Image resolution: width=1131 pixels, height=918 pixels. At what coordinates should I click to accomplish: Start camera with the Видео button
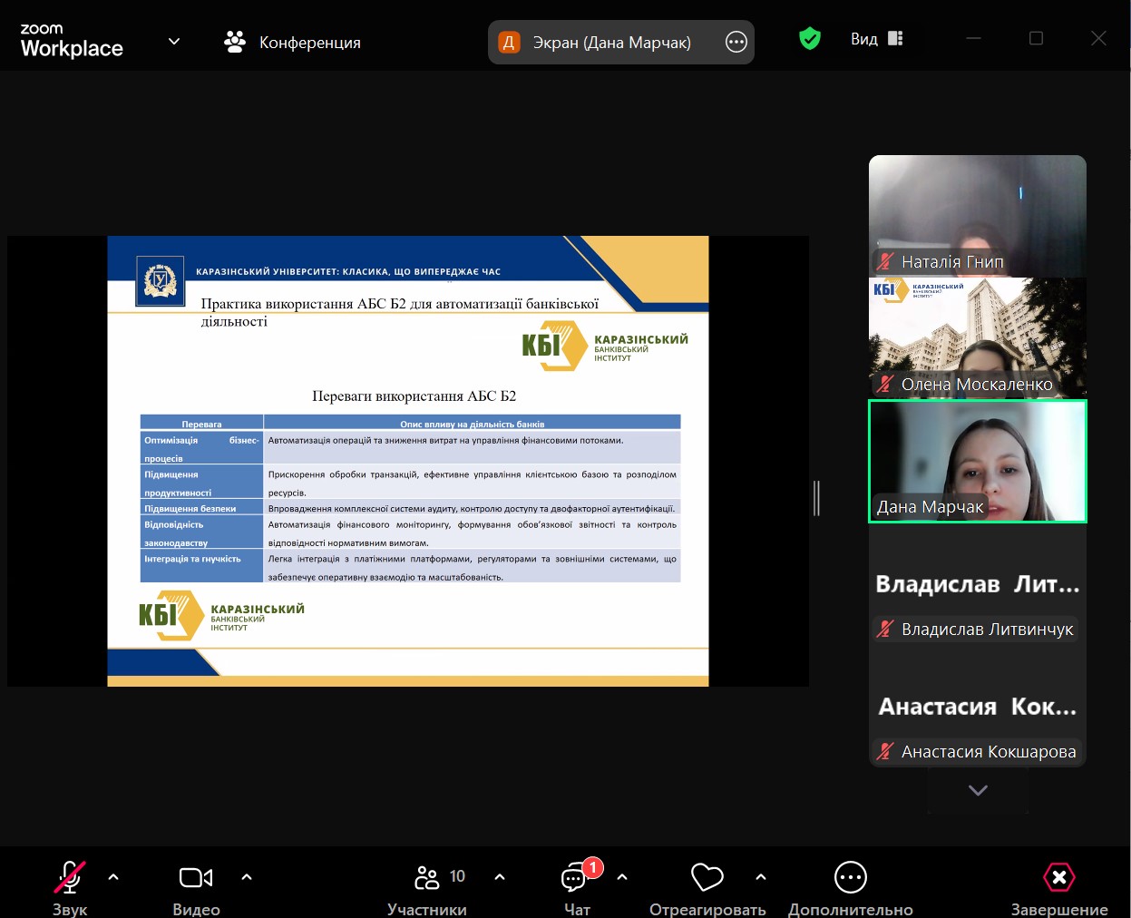196,887
